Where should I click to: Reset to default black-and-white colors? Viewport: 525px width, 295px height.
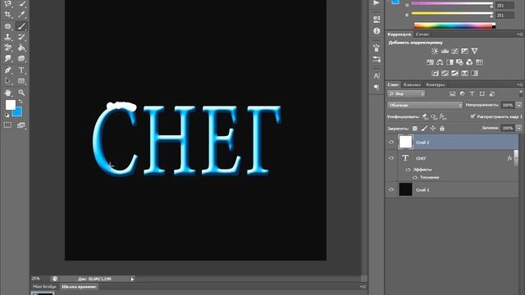[x=7, y=116]
